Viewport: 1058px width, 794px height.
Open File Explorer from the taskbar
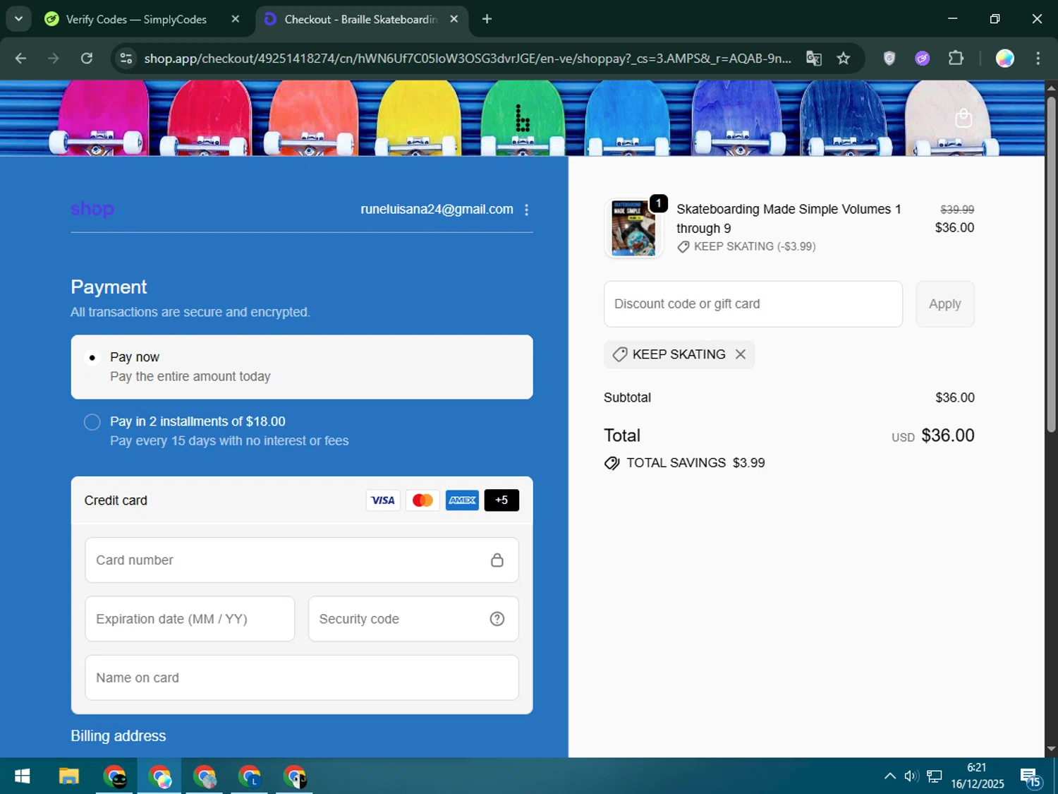69,776
